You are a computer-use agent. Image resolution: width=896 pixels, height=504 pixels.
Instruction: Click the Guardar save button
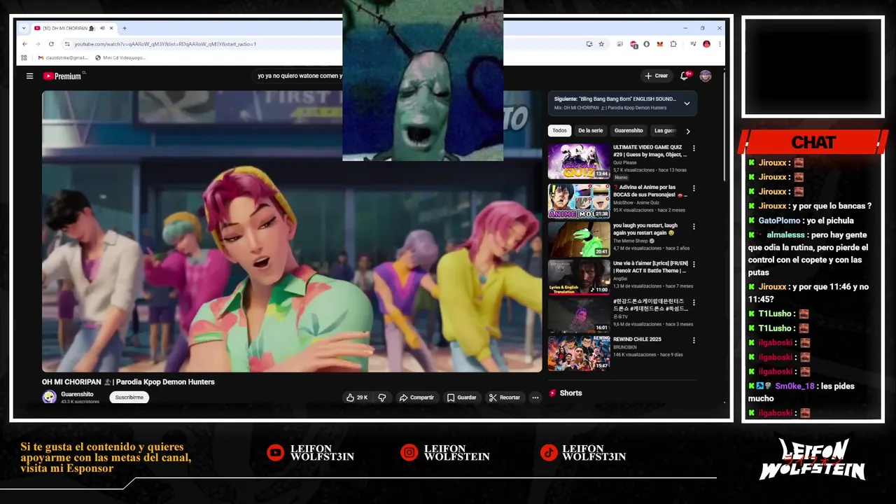pos(462,398)
